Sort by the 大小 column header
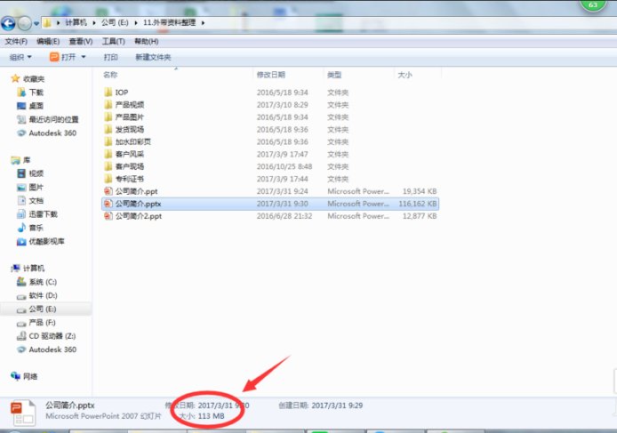617x433 pixels. pyautogui.click(x=405, y=75)
